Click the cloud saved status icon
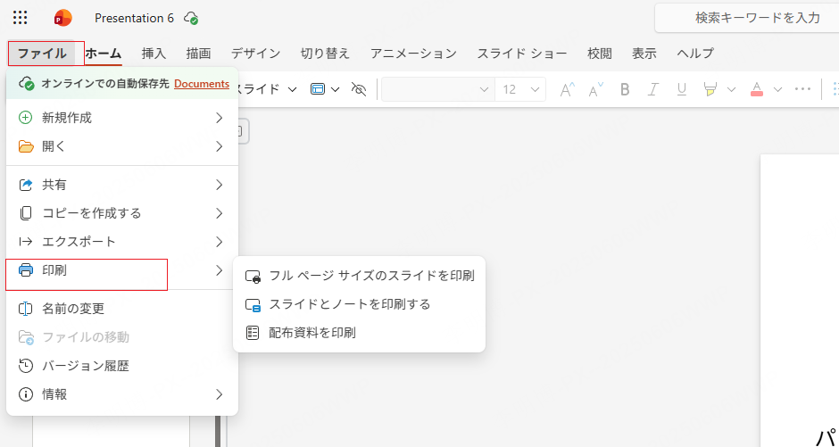839x447 pixels. point(191,18)
